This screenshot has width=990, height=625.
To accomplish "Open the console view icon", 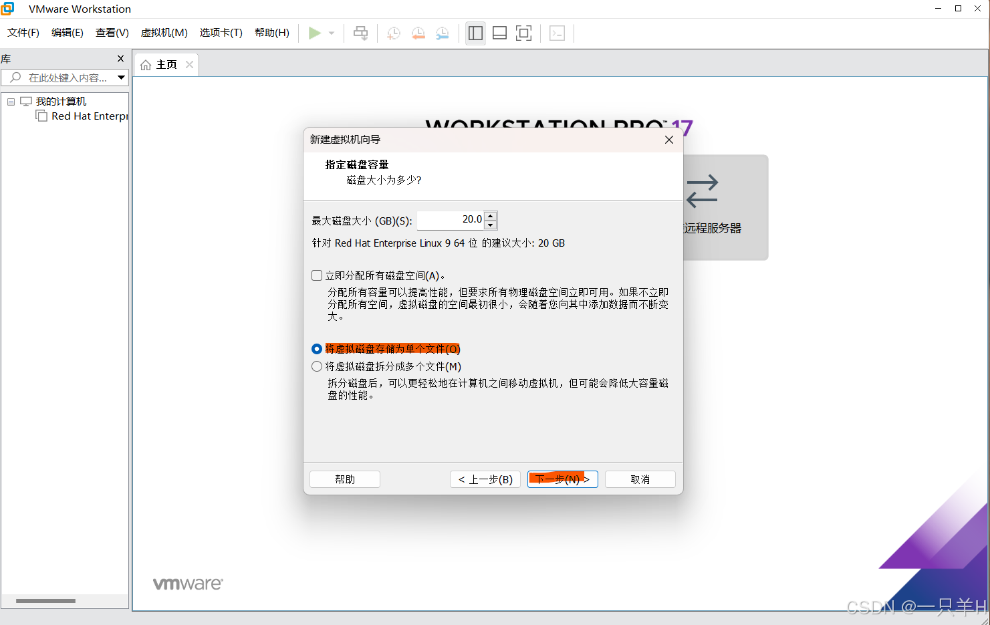I will (x=557, y=33).
